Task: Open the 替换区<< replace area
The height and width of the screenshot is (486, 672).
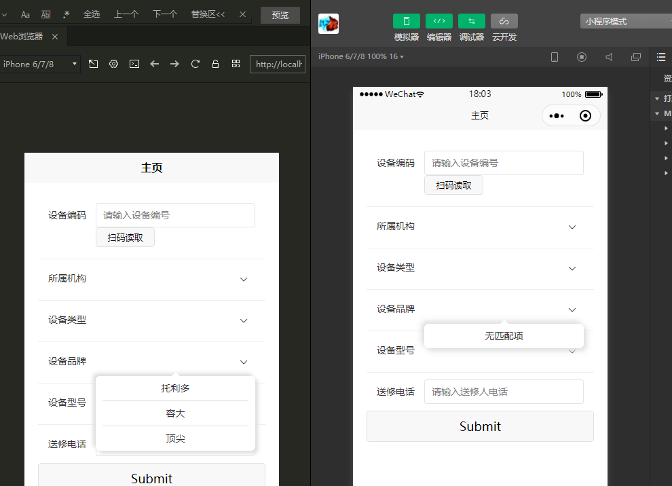Action: point(208,14)
